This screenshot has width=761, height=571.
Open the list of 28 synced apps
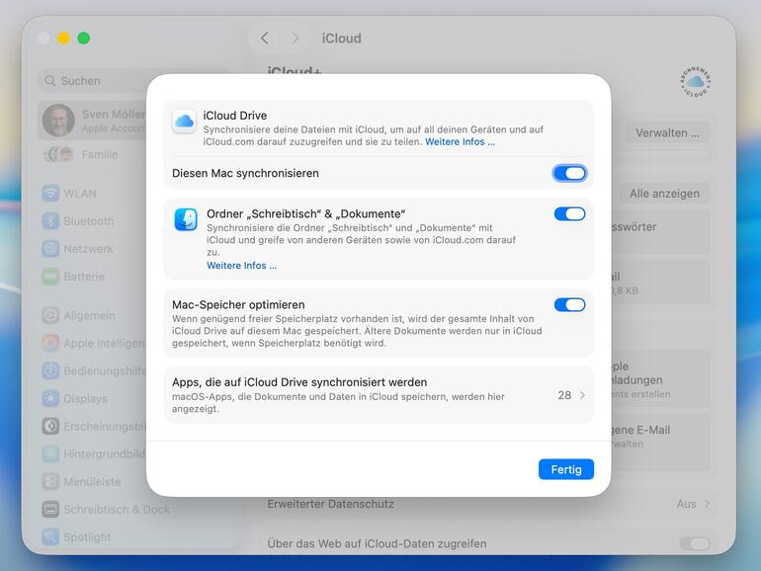tap(379, 395)
